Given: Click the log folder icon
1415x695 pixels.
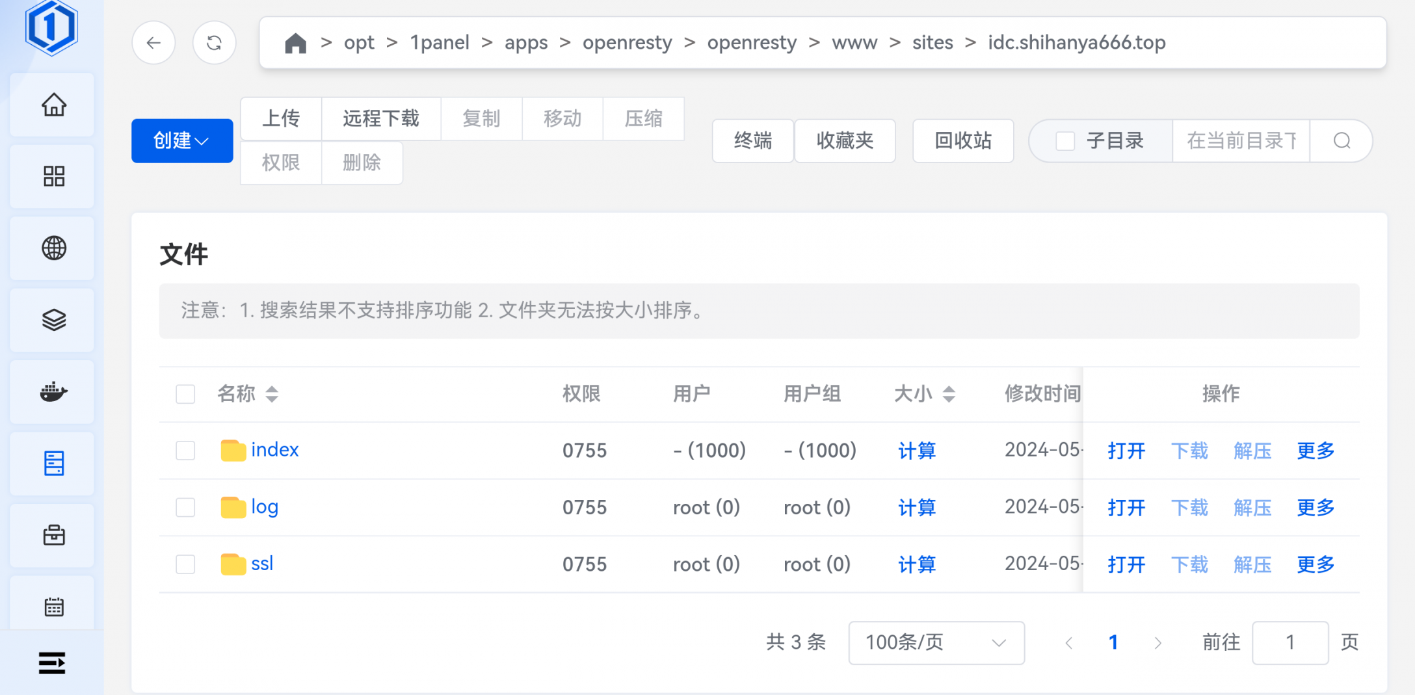Looking at the screenshot, I should point(233,507).
